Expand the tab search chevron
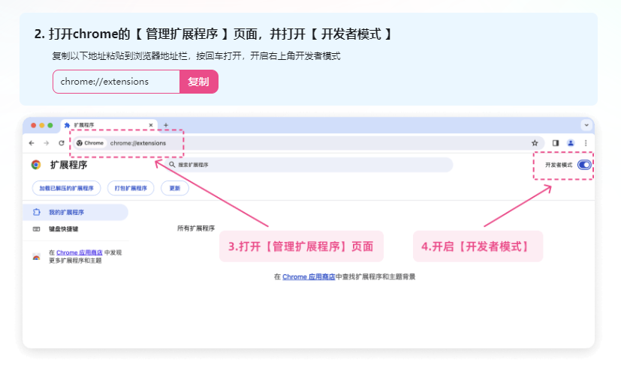This screenshot has width=621, height=370. coord(586,125)
